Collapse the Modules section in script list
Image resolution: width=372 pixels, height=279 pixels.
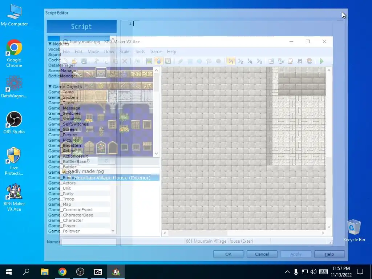point(50,44)
